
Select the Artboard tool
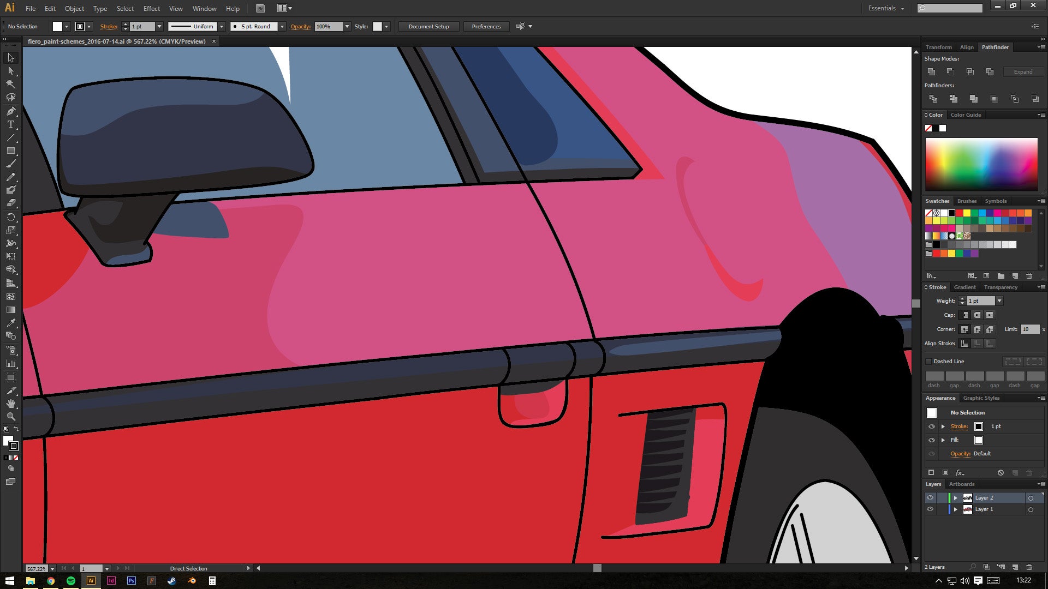click(x=10, y=377)
